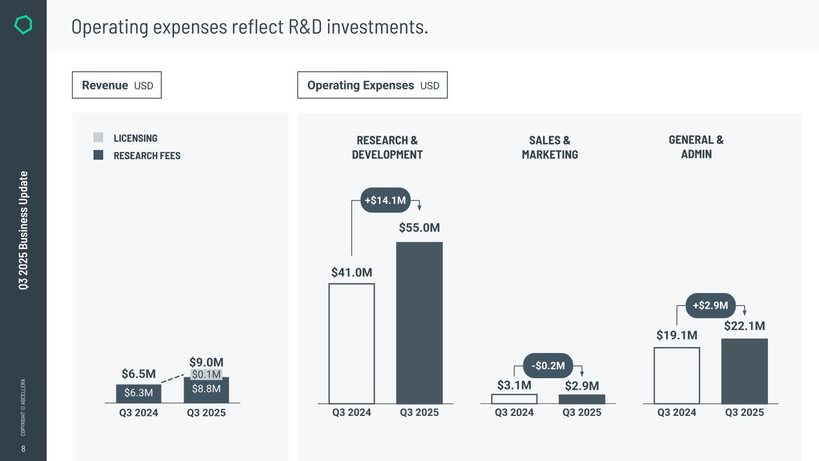The height and width of the screenshot is (461, 819).
Task: Click the Licensing legend color swatch
Action: coord(98,138)
